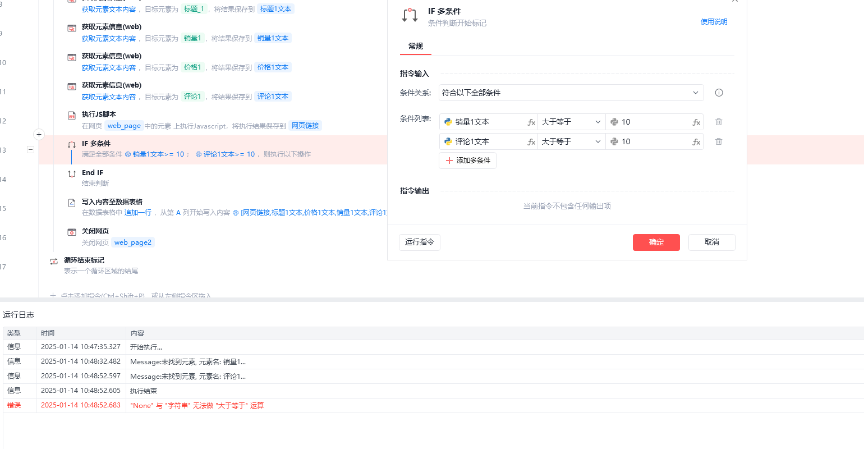864x449 pixels.
Task: Open the 条件关系 dropdown
Action: (x=571, y=93)
